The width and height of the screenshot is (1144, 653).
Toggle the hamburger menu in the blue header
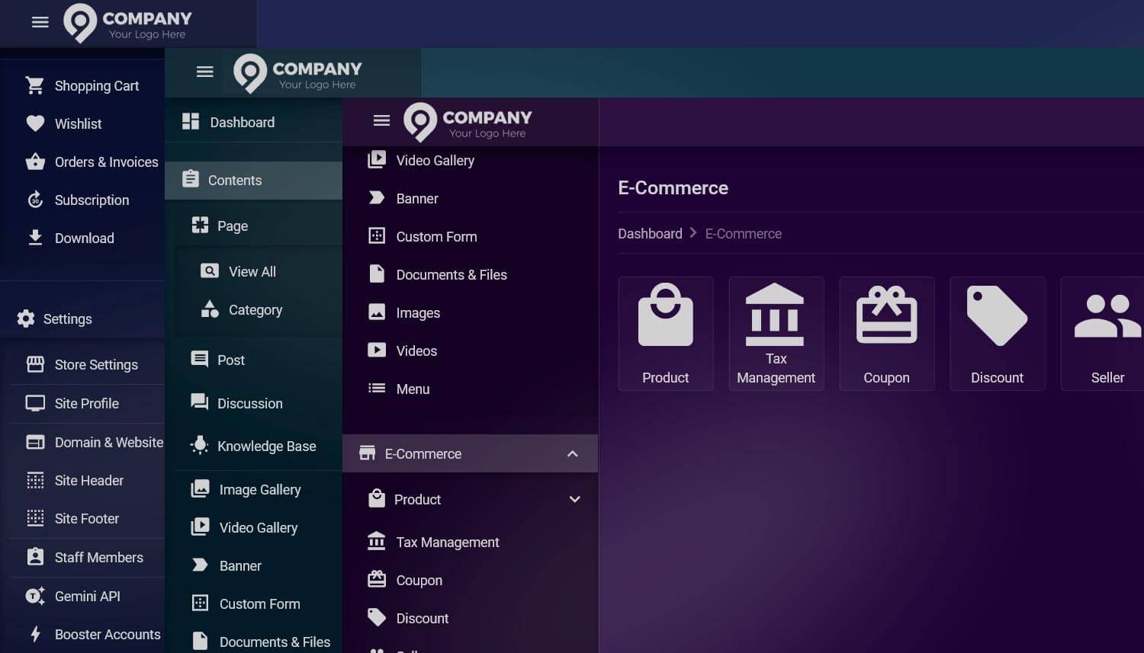click(40, 22)
